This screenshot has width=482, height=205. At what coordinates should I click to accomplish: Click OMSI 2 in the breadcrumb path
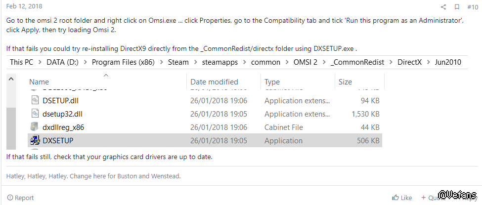305,62
